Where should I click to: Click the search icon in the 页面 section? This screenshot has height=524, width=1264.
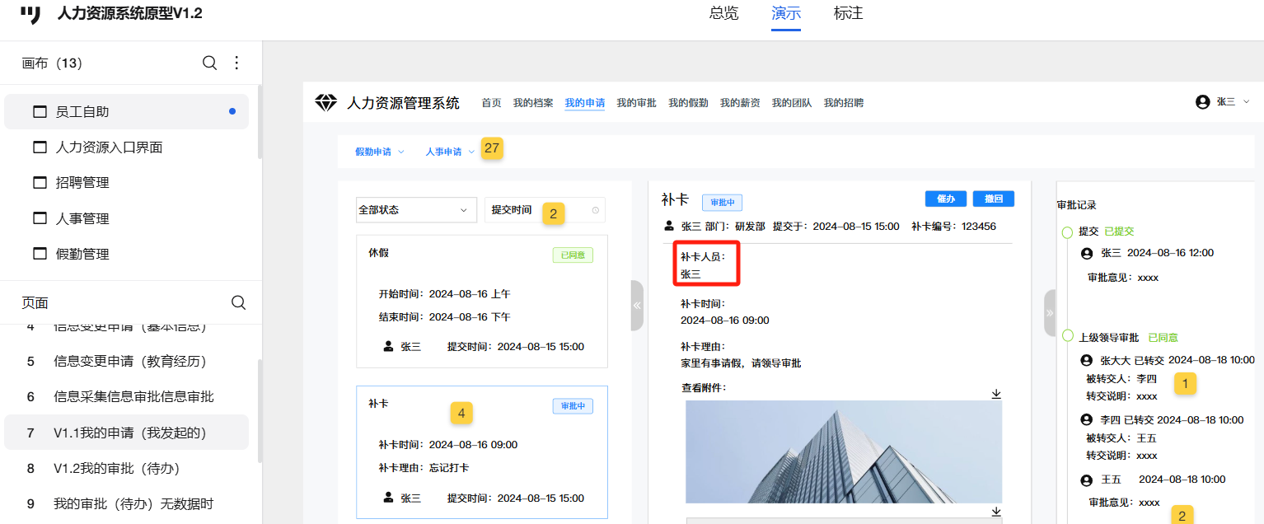[x=239, y=303]
